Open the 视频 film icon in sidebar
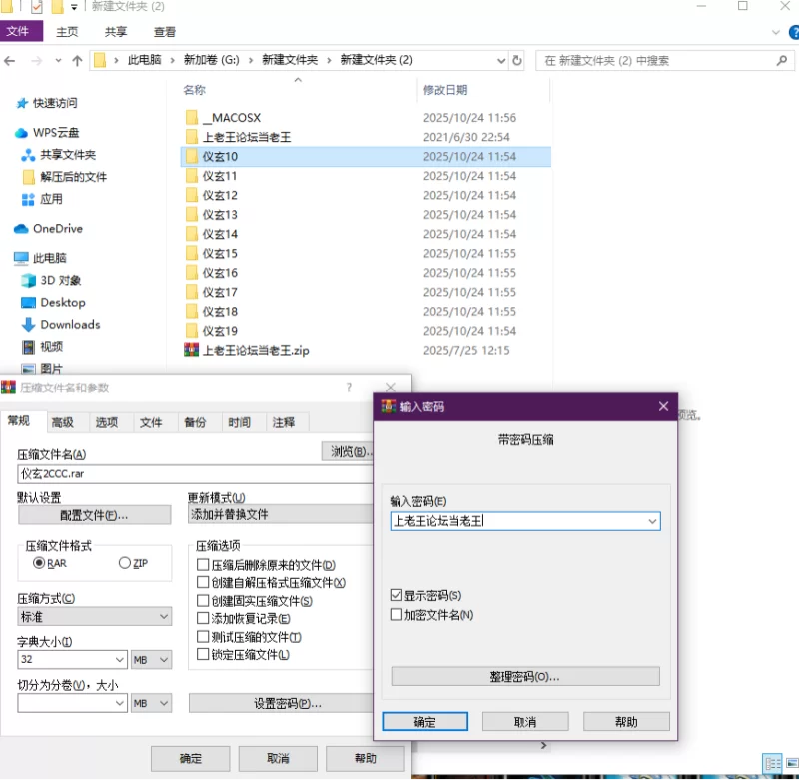This screenshot has width=799, height=780. click(x=29, y=347)
